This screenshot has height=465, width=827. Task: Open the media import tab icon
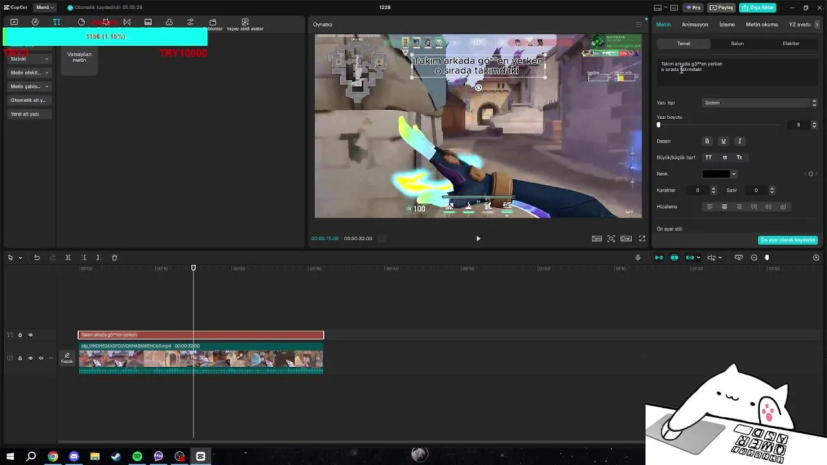click(x=14, y=22)
